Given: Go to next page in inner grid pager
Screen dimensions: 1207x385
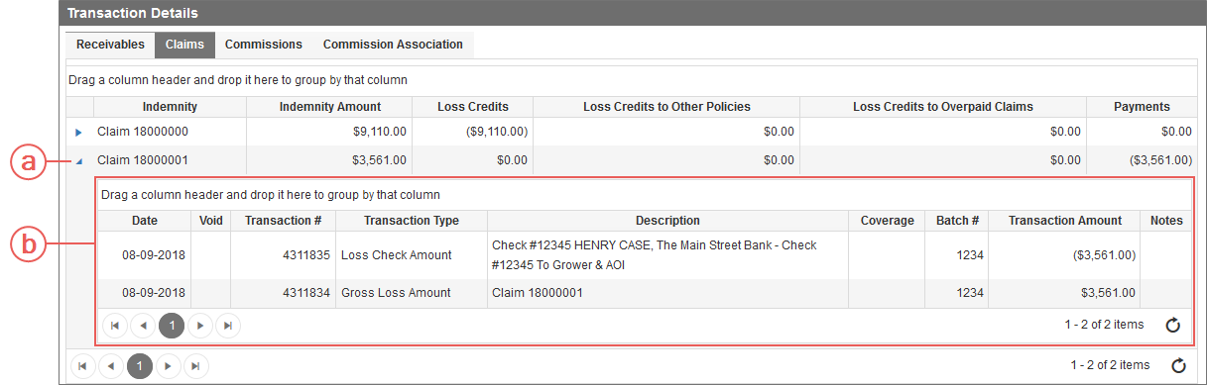Looking at the screenshot, I should click(200, 325).
